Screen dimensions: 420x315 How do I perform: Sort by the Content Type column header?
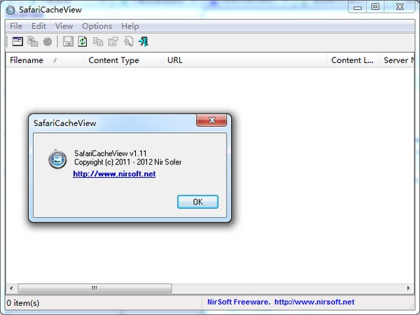[x=123, y=60]
